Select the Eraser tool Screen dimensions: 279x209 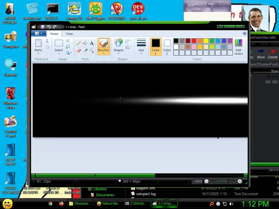[79, 51]
